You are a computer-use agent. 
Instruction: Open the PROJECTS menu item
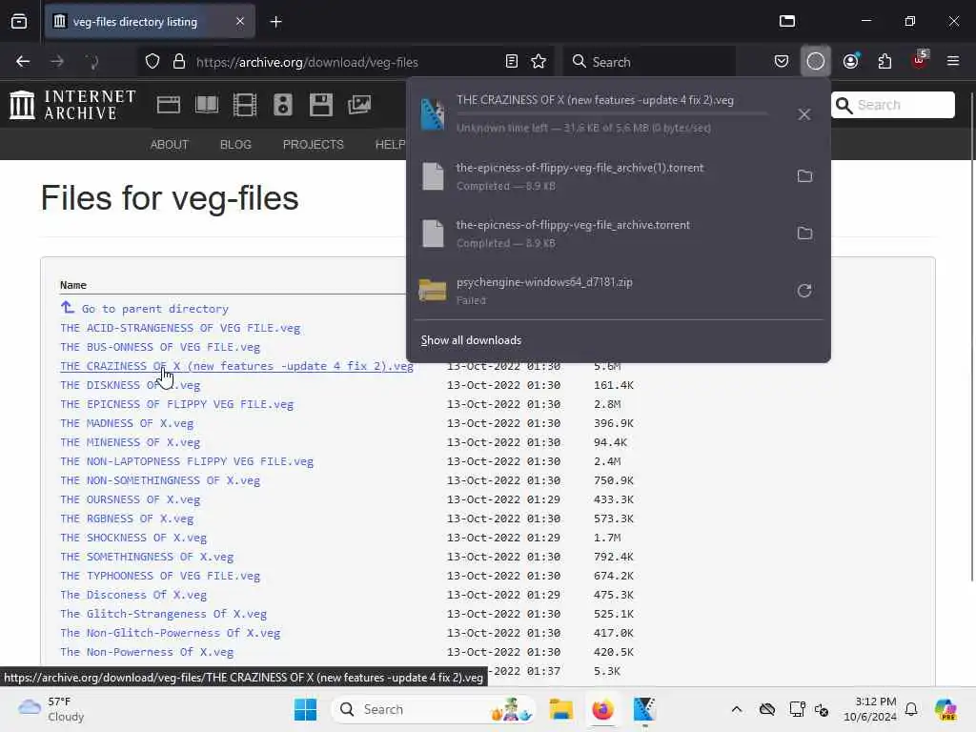coord(313,145)
